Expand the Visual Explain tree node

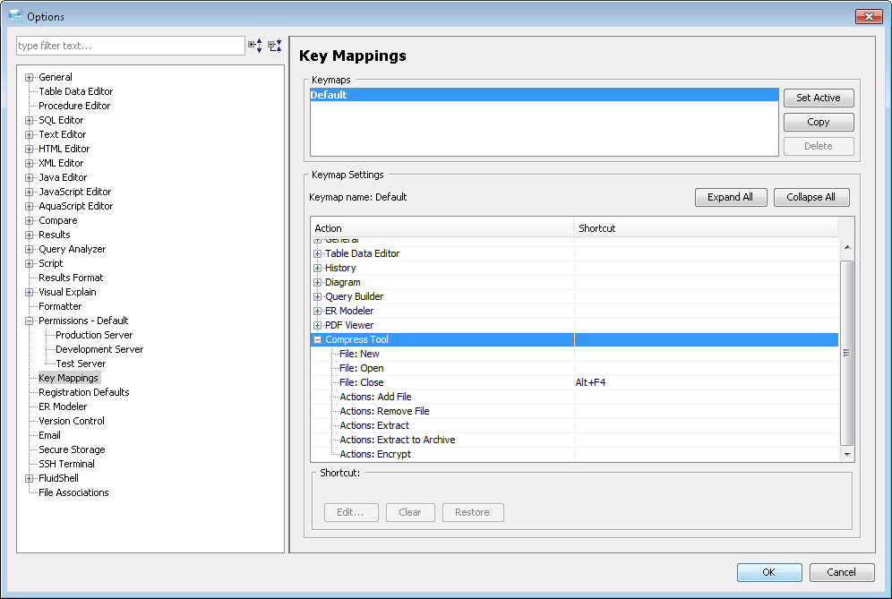29,293
